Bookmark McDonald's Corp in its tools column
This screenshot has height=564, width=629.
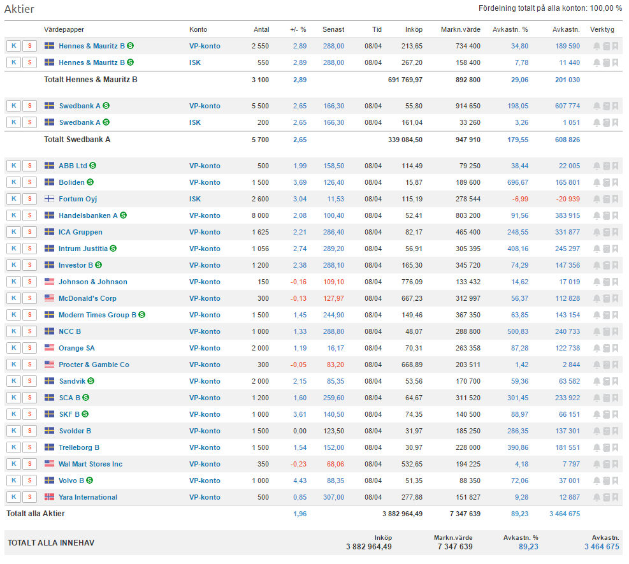[x=615, y=298]
